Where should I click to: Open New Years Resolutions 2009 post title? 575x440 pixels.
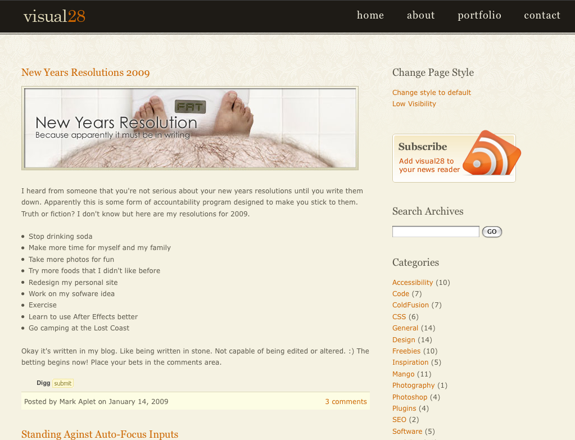point(85,72)
